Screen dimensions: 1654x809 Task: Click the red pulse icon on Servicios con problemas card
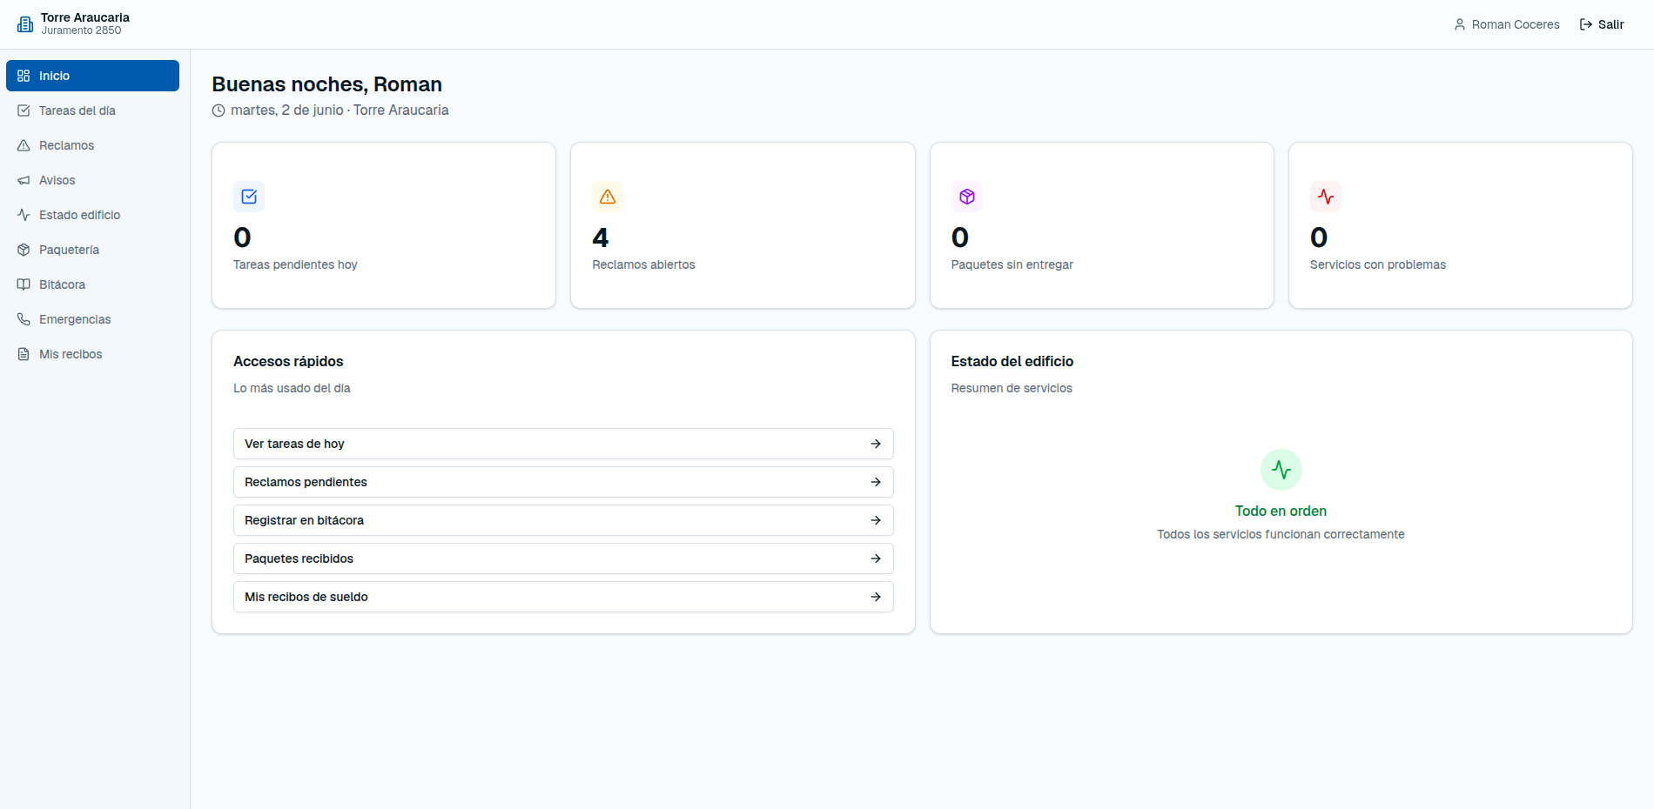(x=1326, y=197)
